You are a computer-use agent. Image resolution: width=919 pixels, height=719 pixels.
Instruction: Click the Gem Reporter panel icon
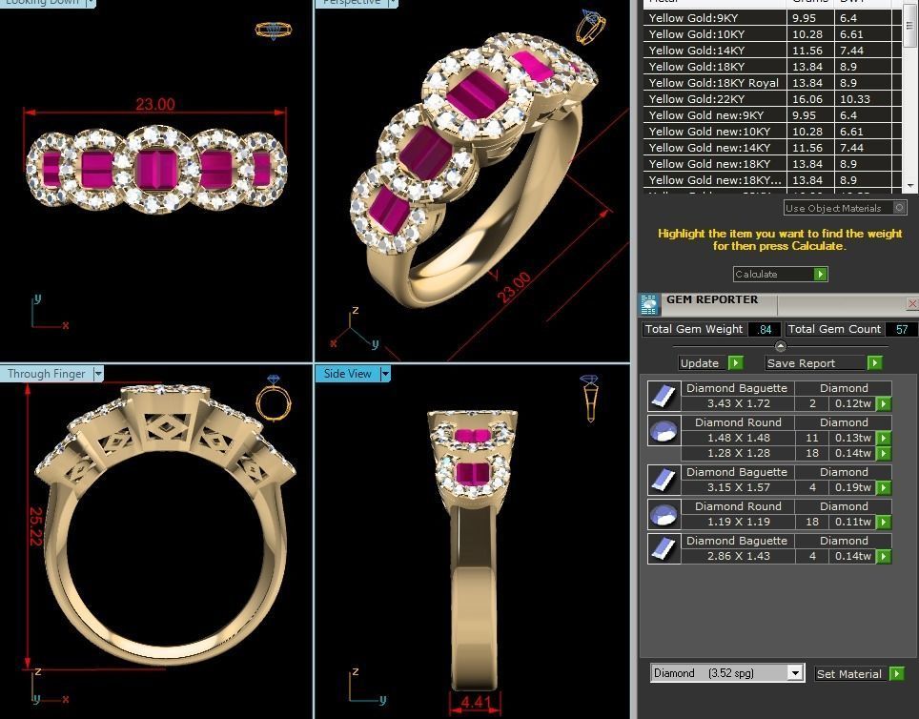(x=649, y=304)
